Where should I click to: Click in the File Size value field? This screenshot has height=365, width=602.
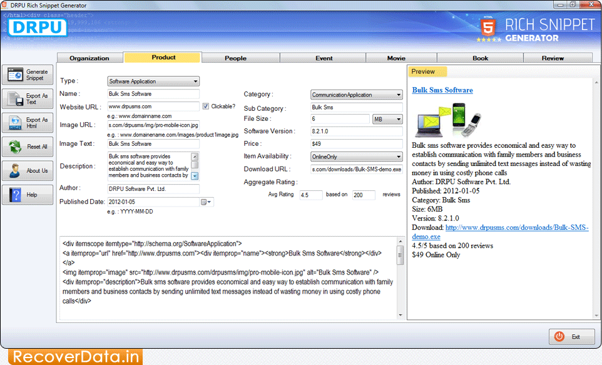[340, 119]
